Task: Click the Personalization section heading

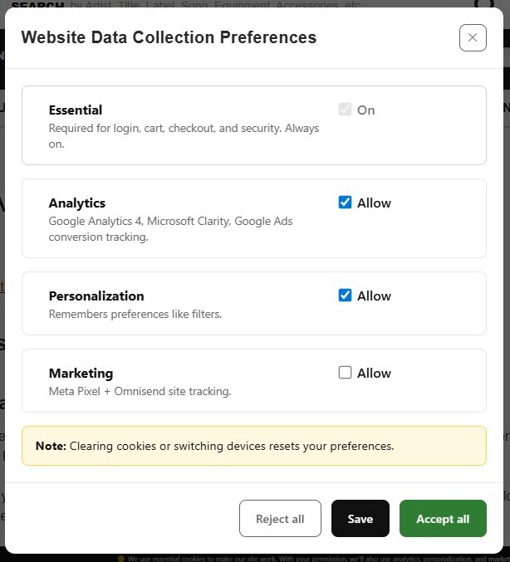Action: (x=96, y=296)
